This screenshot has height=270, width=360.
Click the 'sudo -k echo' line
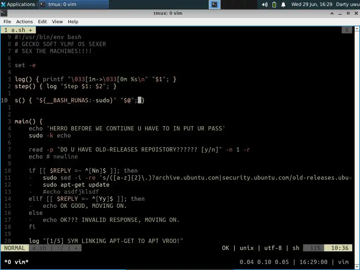(x=50, y=135)
